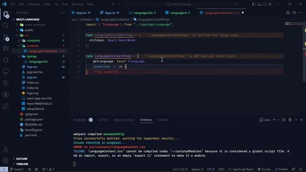Image resolution: width=306 pixels, height=172 pixels.
Task: Open the Remote Explorer monitor icon
Action: coord(6,71)
